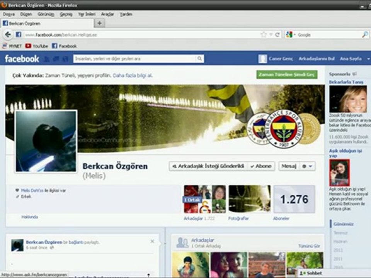This screenshot has height=278, width=371.
Task: Reload the page with refresh icon
Action: 277,35
